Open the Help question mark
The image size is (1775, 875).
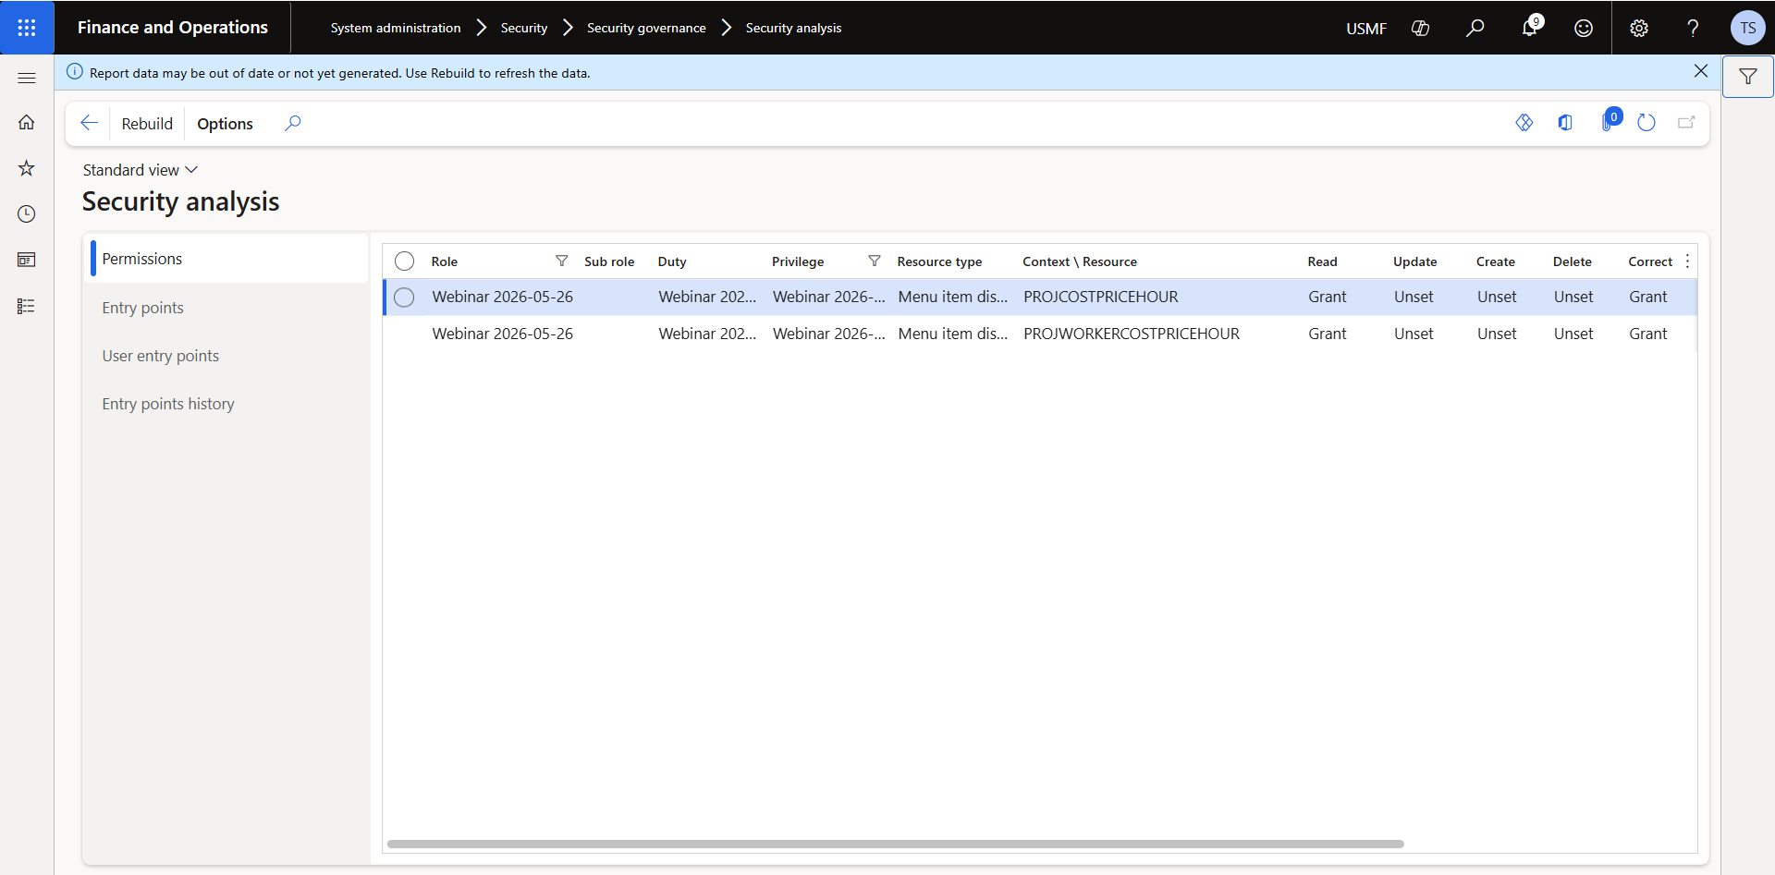(1693, 28)
